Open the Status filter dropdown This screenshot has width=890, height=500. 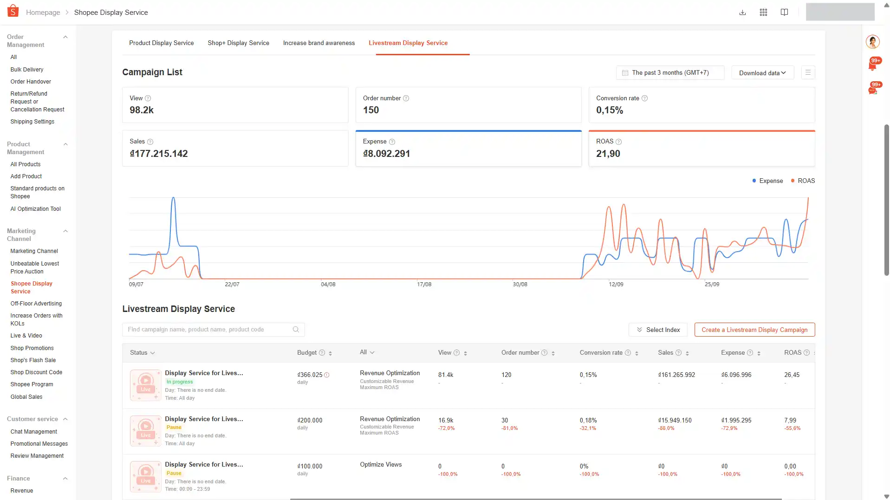(142, 353)
